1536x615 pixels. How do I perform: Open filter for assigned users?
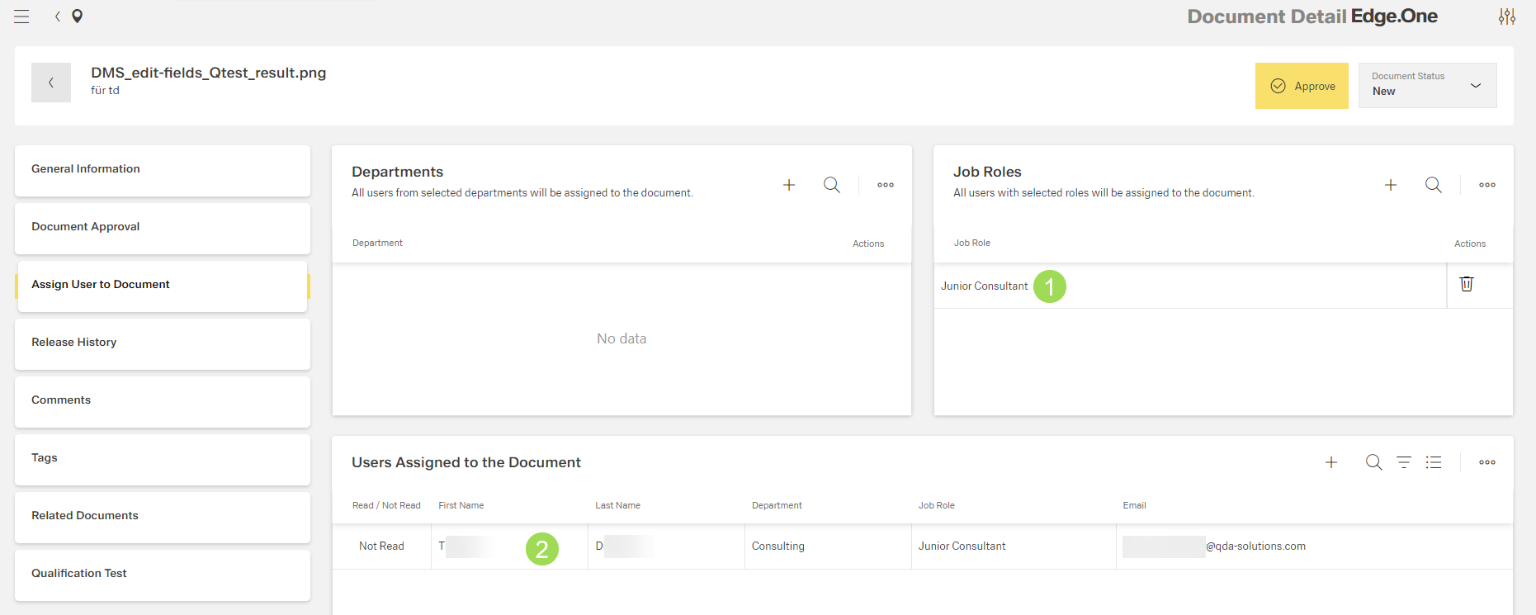click(x=1403, y=462)
